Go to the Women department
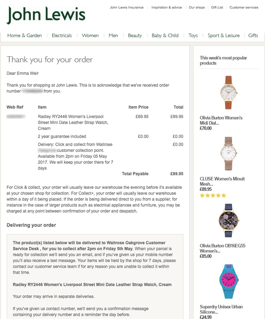The height and width of the screenshot is (319, 265). 90,35
